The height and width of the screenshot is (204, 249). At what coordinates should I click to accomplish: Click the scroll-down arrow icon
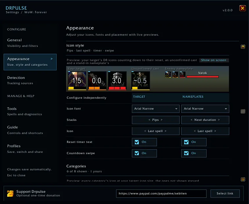(x=243, y=179)
